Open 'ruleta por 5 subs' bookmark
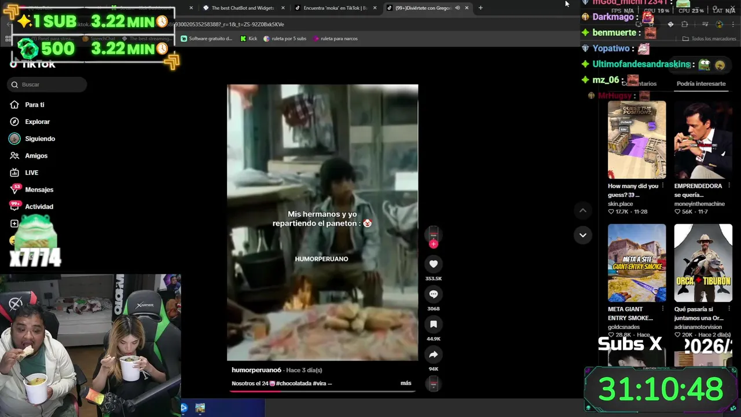 click(x=284, y=39)
